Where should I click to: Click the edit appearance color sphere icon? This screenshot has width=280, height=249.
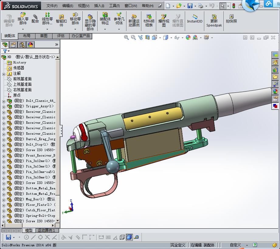click(188, 37)
